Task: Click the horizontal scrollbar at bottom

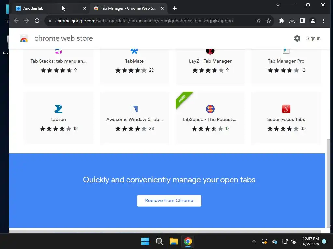Action: click(165, 231)
